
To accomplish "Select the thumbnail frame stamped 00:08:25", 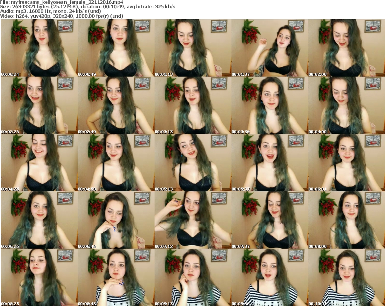I will point(39,277).
